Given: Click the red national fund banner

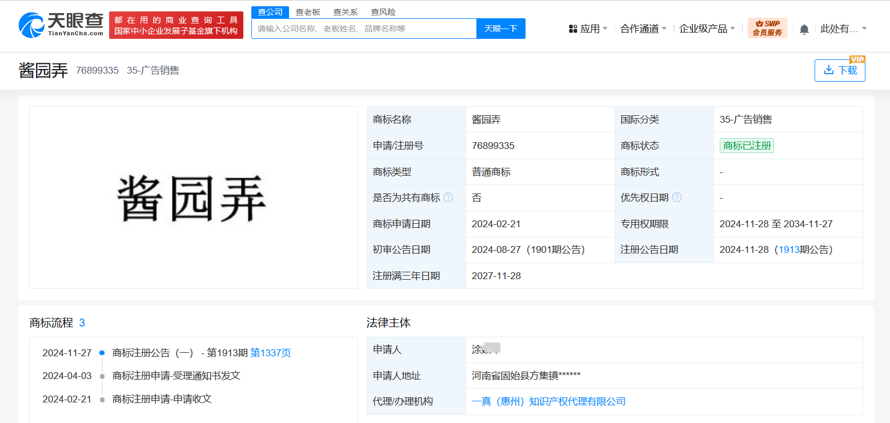Looking at the screenshot, I should click(x=176, y=25).
